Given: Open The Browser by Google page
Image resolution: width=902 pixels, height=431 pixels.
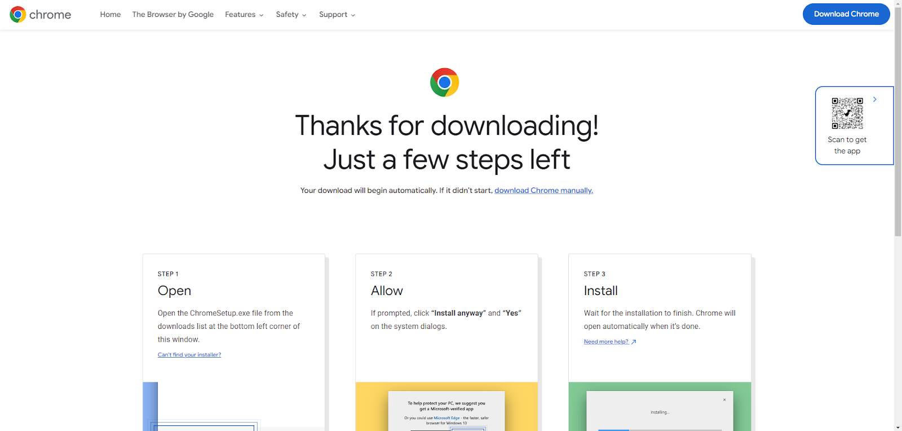Looking at the screenshot, I should (173, 15).
